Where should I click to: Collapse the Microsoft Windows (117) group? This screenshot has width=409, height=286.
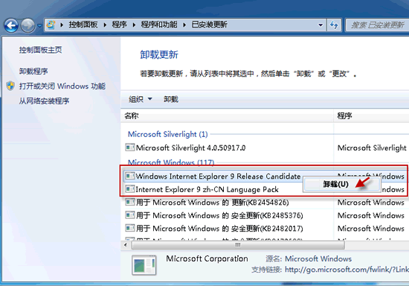click(x=171, y=162)
